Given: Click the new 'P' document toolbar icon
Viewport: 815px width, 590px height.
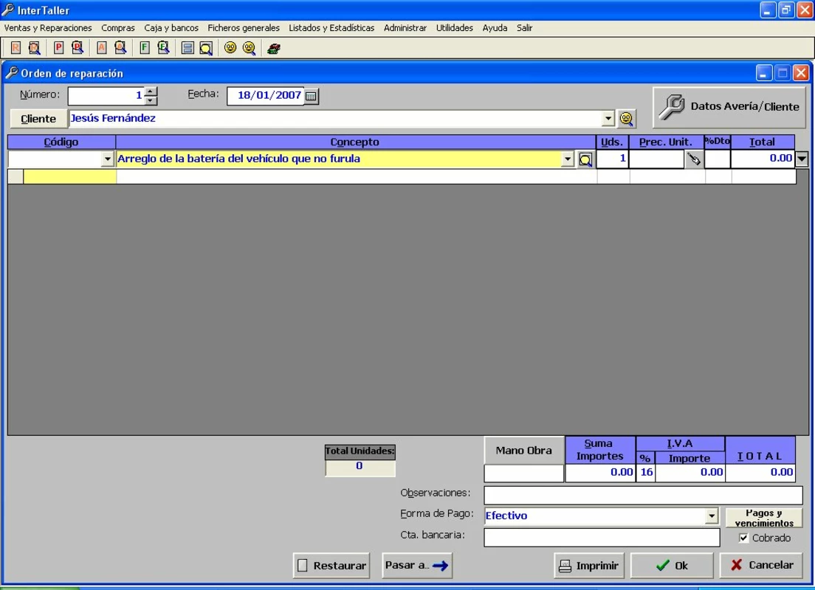Looking at the screenshot, I should pyautogui.click(x=59, y=48).
